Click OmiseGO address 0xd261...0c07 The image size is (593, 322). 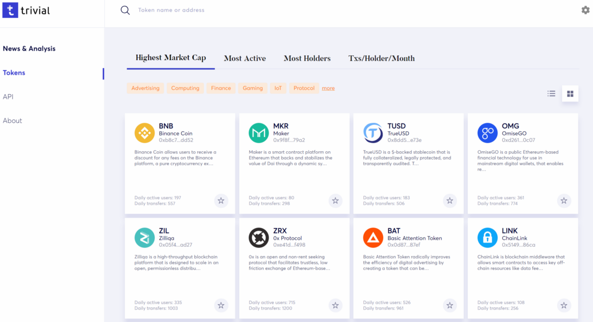[x=518, y=140]
